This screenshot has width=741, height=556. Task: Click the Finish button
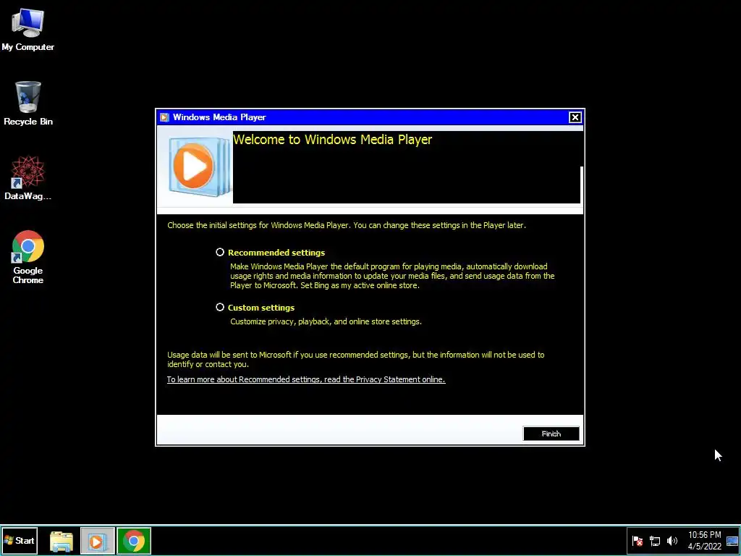[551, 434]
